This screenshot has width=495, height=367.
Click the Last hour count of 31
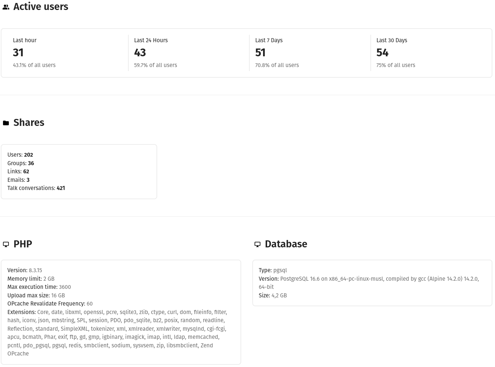[18, 53]
